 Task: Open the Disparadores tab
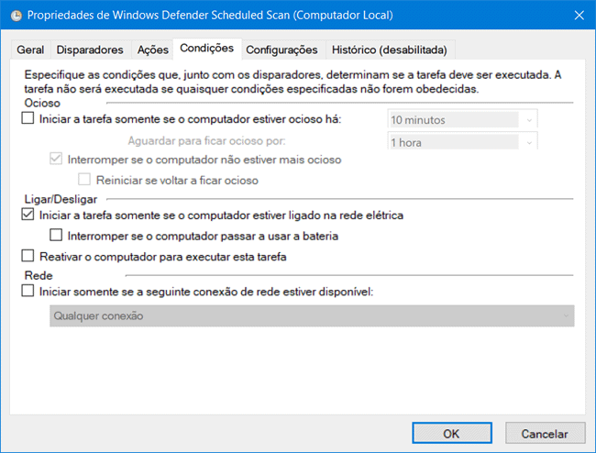coord(90,50)
